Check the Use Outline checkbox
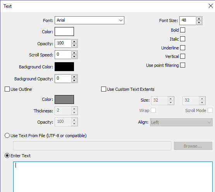 click(7, 89)
